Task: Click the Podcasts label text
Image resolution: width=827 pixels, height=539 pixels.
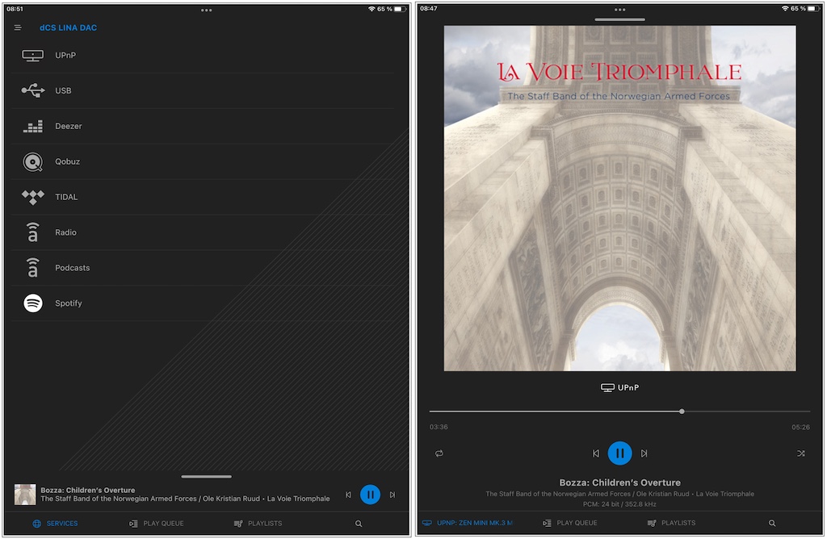Action: (72, 268)
